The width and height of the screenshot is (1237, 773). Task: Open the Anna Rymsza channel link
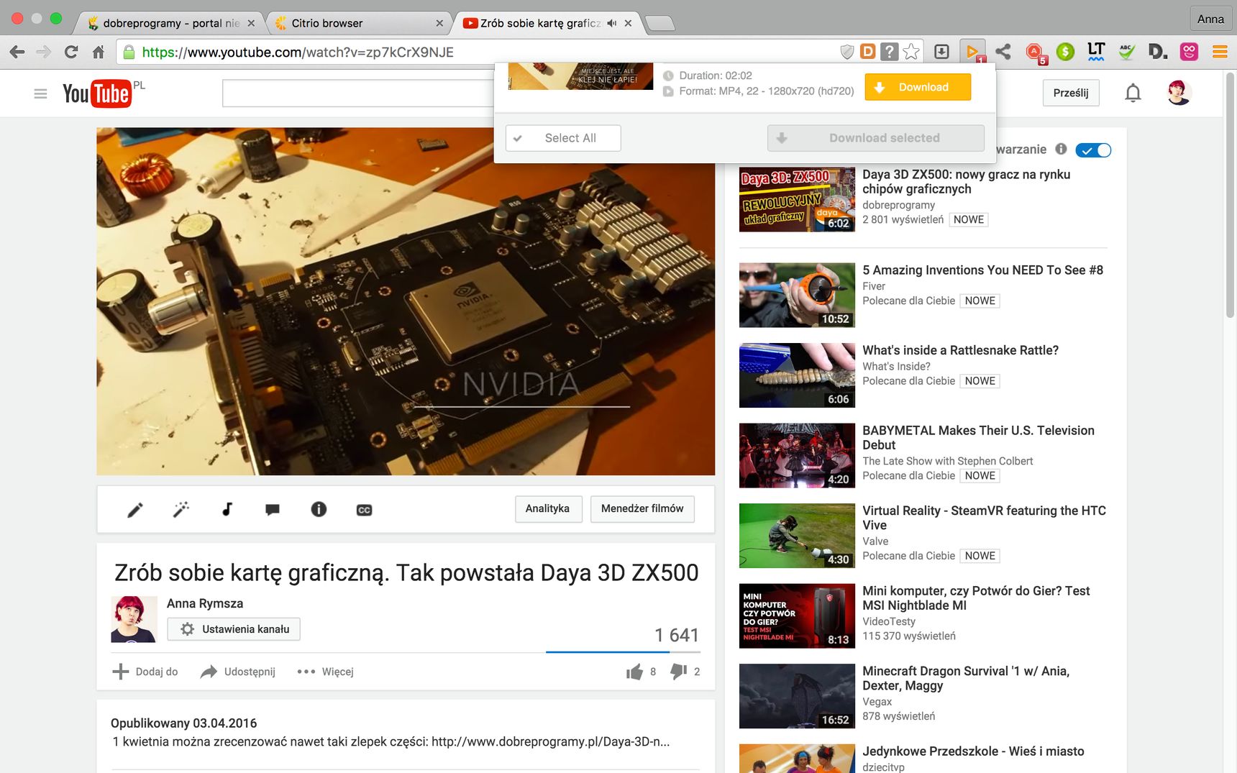(205, 603)
